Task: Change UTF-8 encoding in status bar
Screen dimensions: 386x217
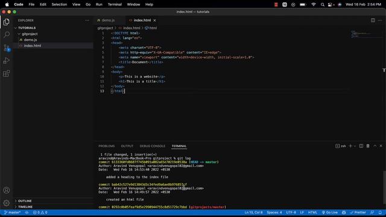Action: tap(291, 212)
